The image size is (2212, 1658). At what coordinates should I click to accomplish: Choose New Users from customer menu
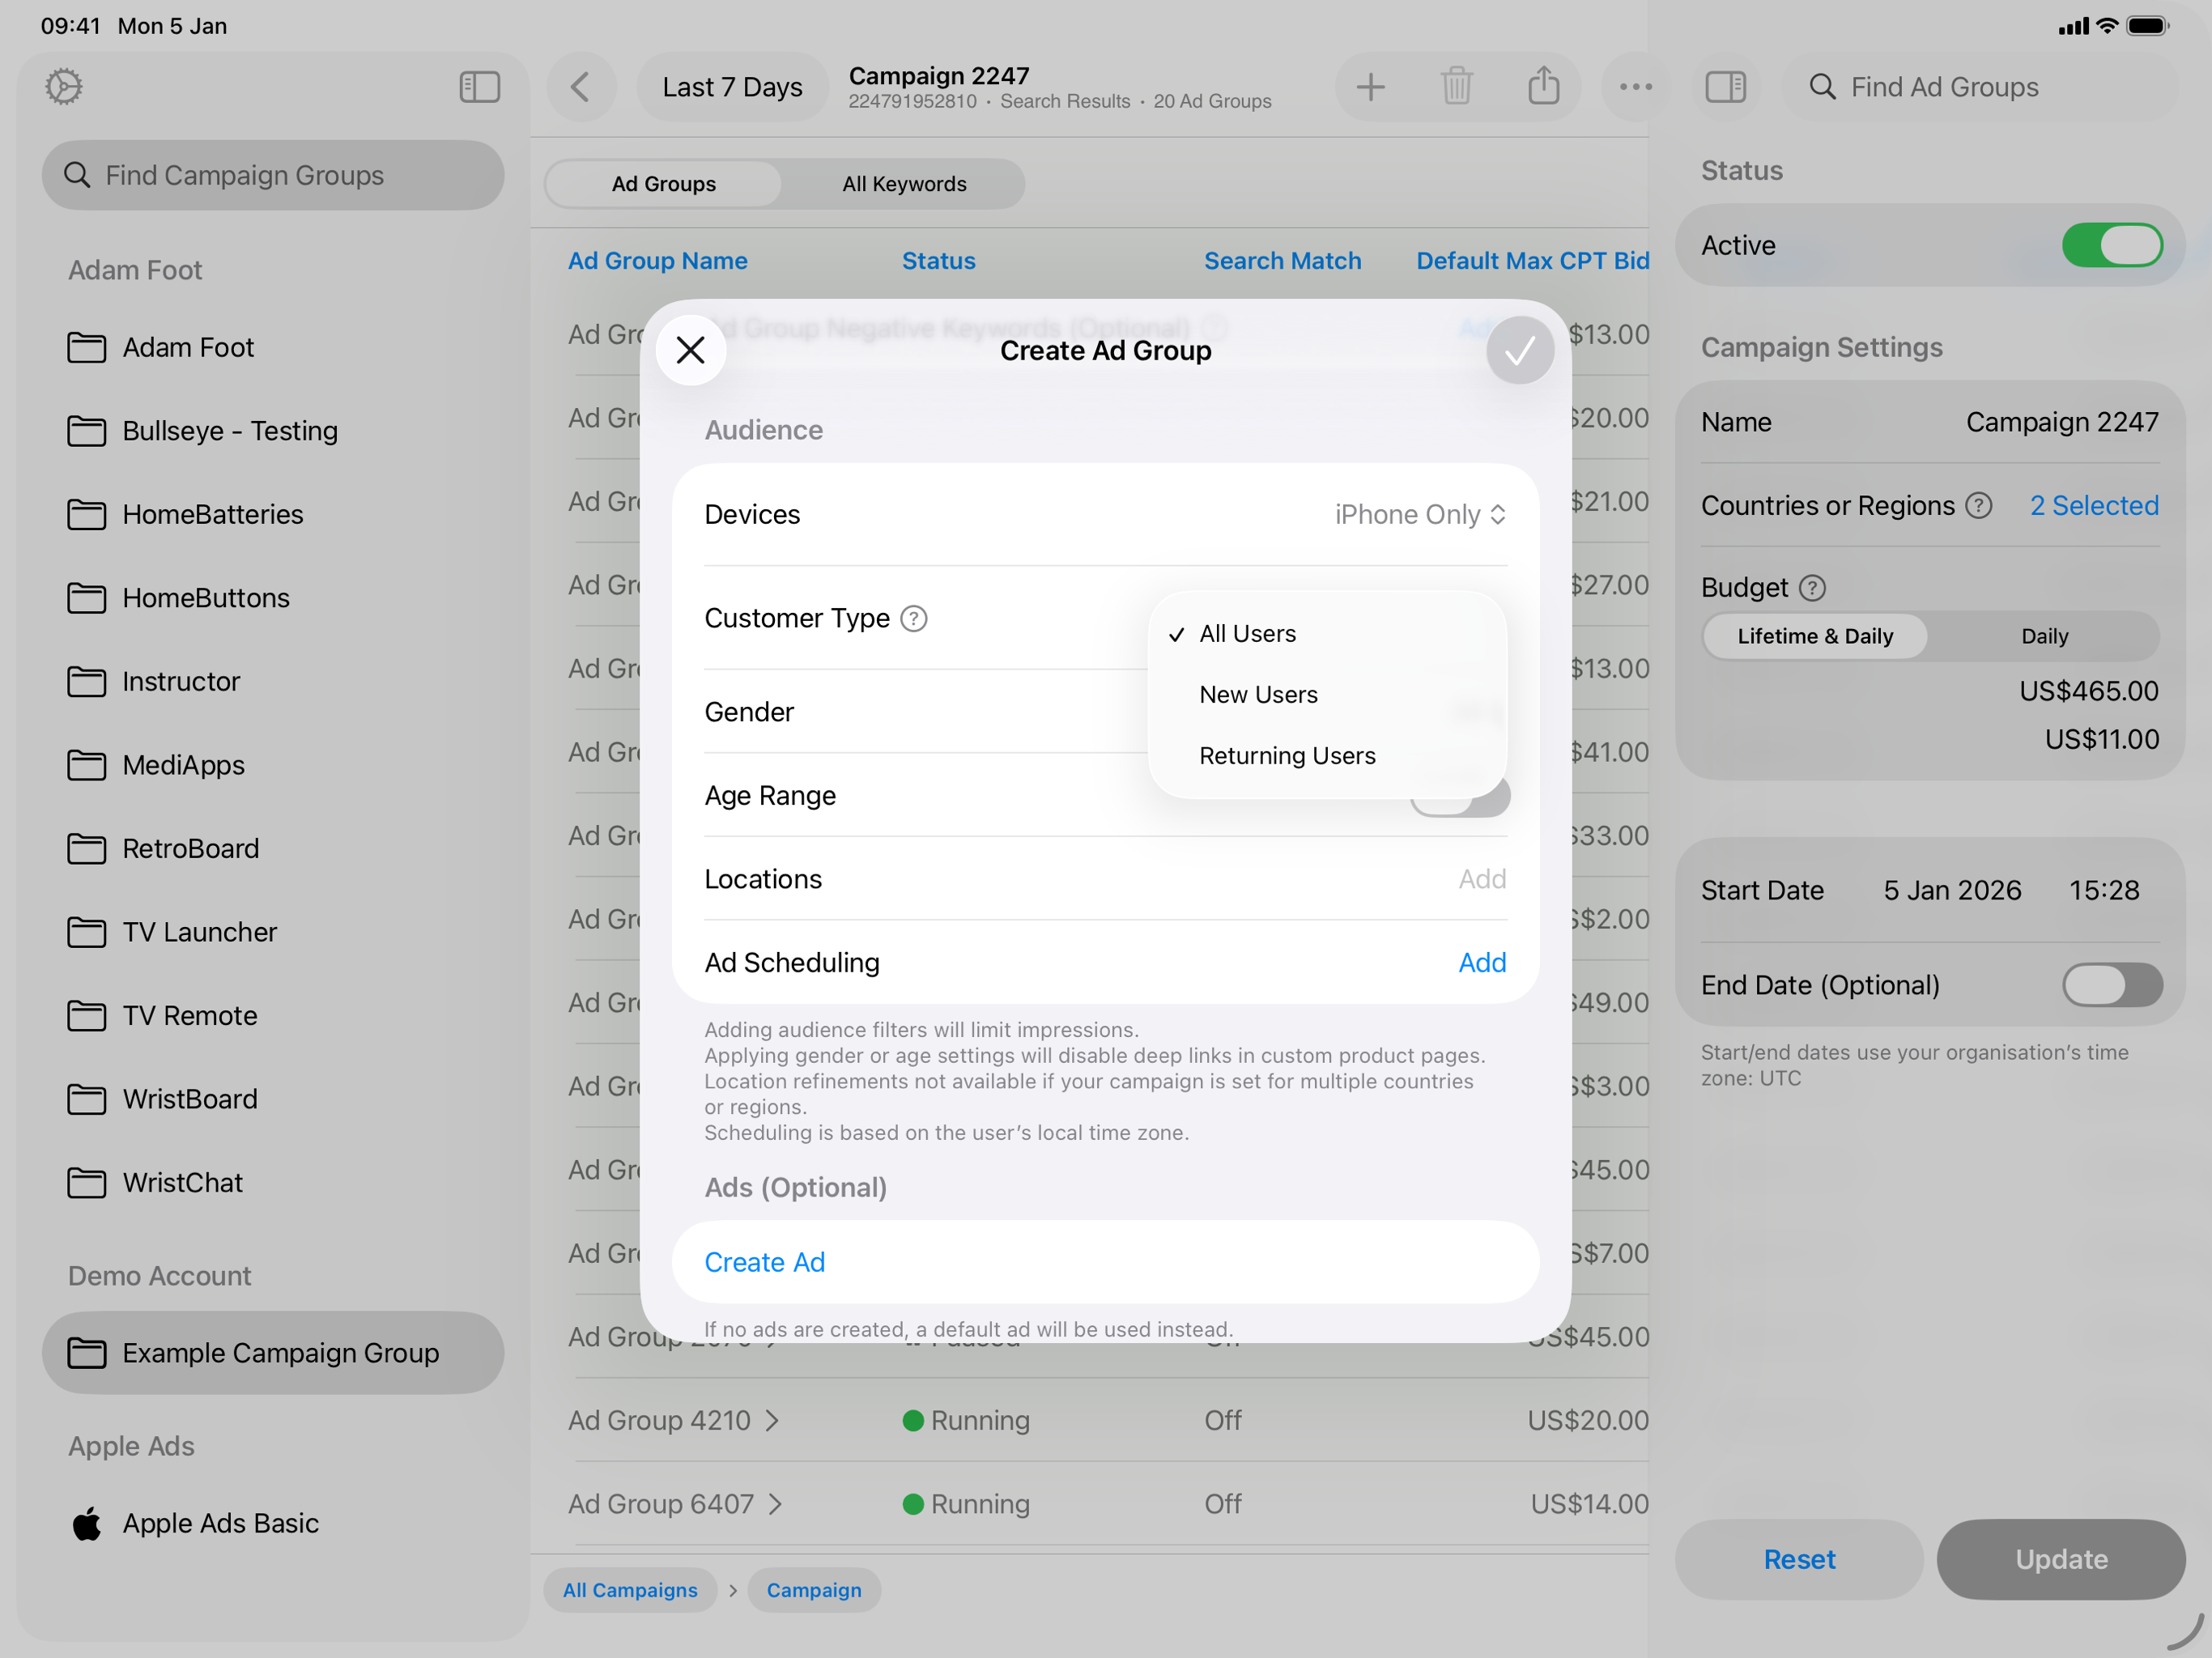(x=1258, y=695)
